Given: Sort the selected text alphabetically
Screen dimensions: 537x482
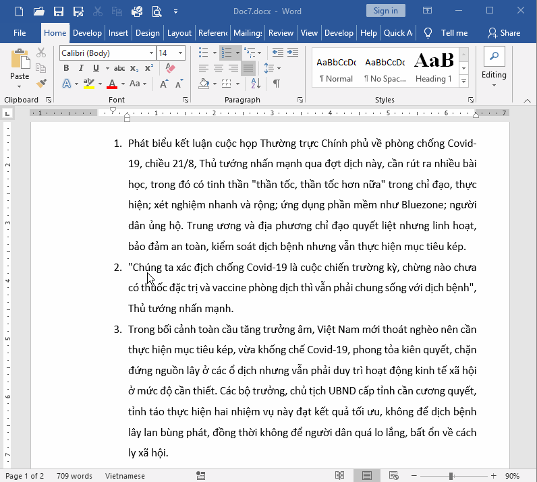Looking at the screenshot, I should tap(256, 83).
